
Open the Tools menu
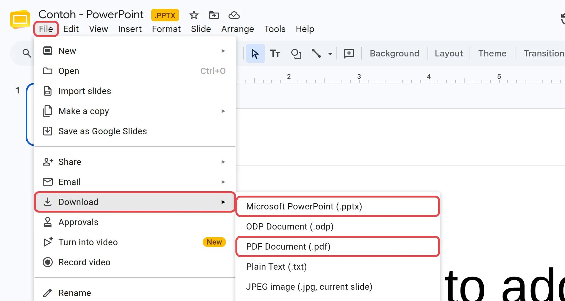[x=275, y=29]
